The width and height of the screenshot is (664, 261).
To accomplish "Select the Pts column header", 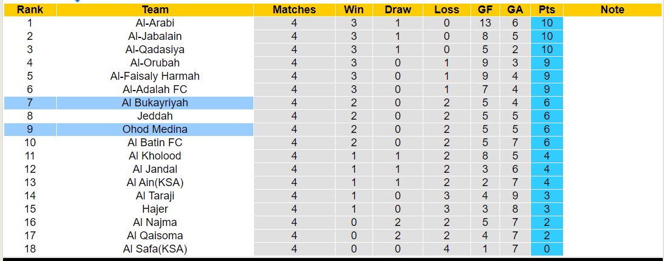I will tap(547, 10).
